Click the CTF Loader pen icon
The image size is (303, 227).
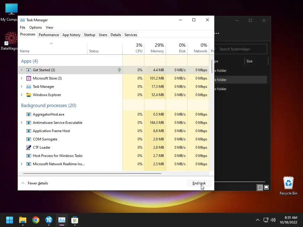pos(29,147)
